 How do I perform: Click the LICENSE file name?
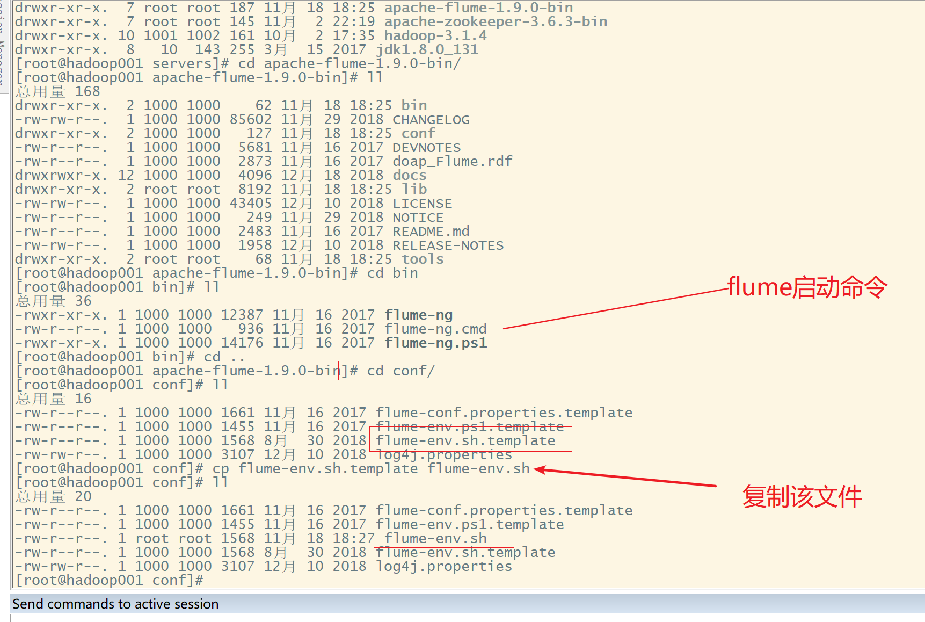click(423, 204)
